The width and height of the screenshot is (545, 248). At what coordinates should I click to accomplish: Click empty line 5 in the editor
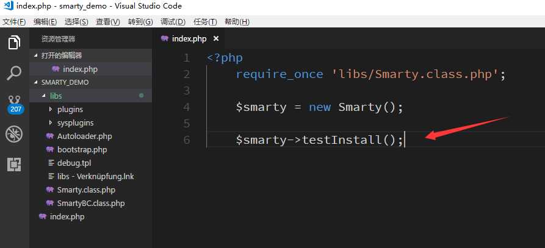pyautogui.click(x=375, y=124)
